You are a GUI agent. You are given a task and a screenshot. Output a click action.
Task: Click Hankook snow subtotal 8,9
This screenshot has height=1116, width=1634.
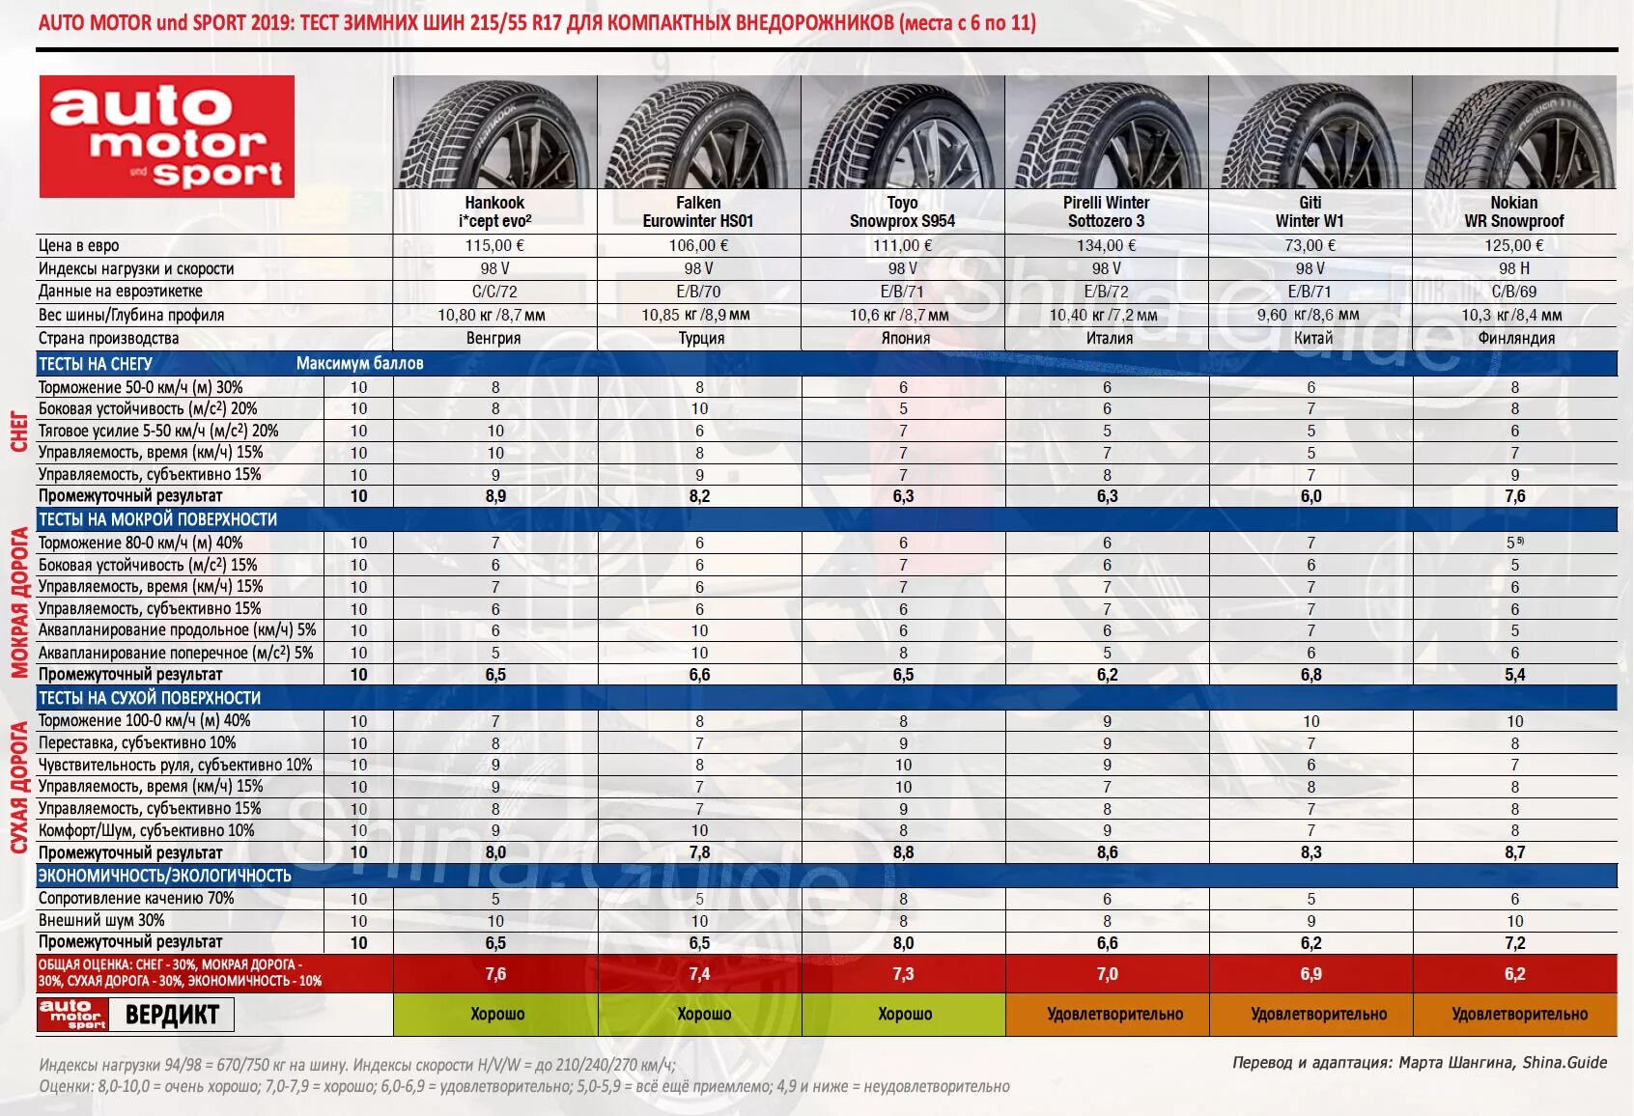(495, 496)
